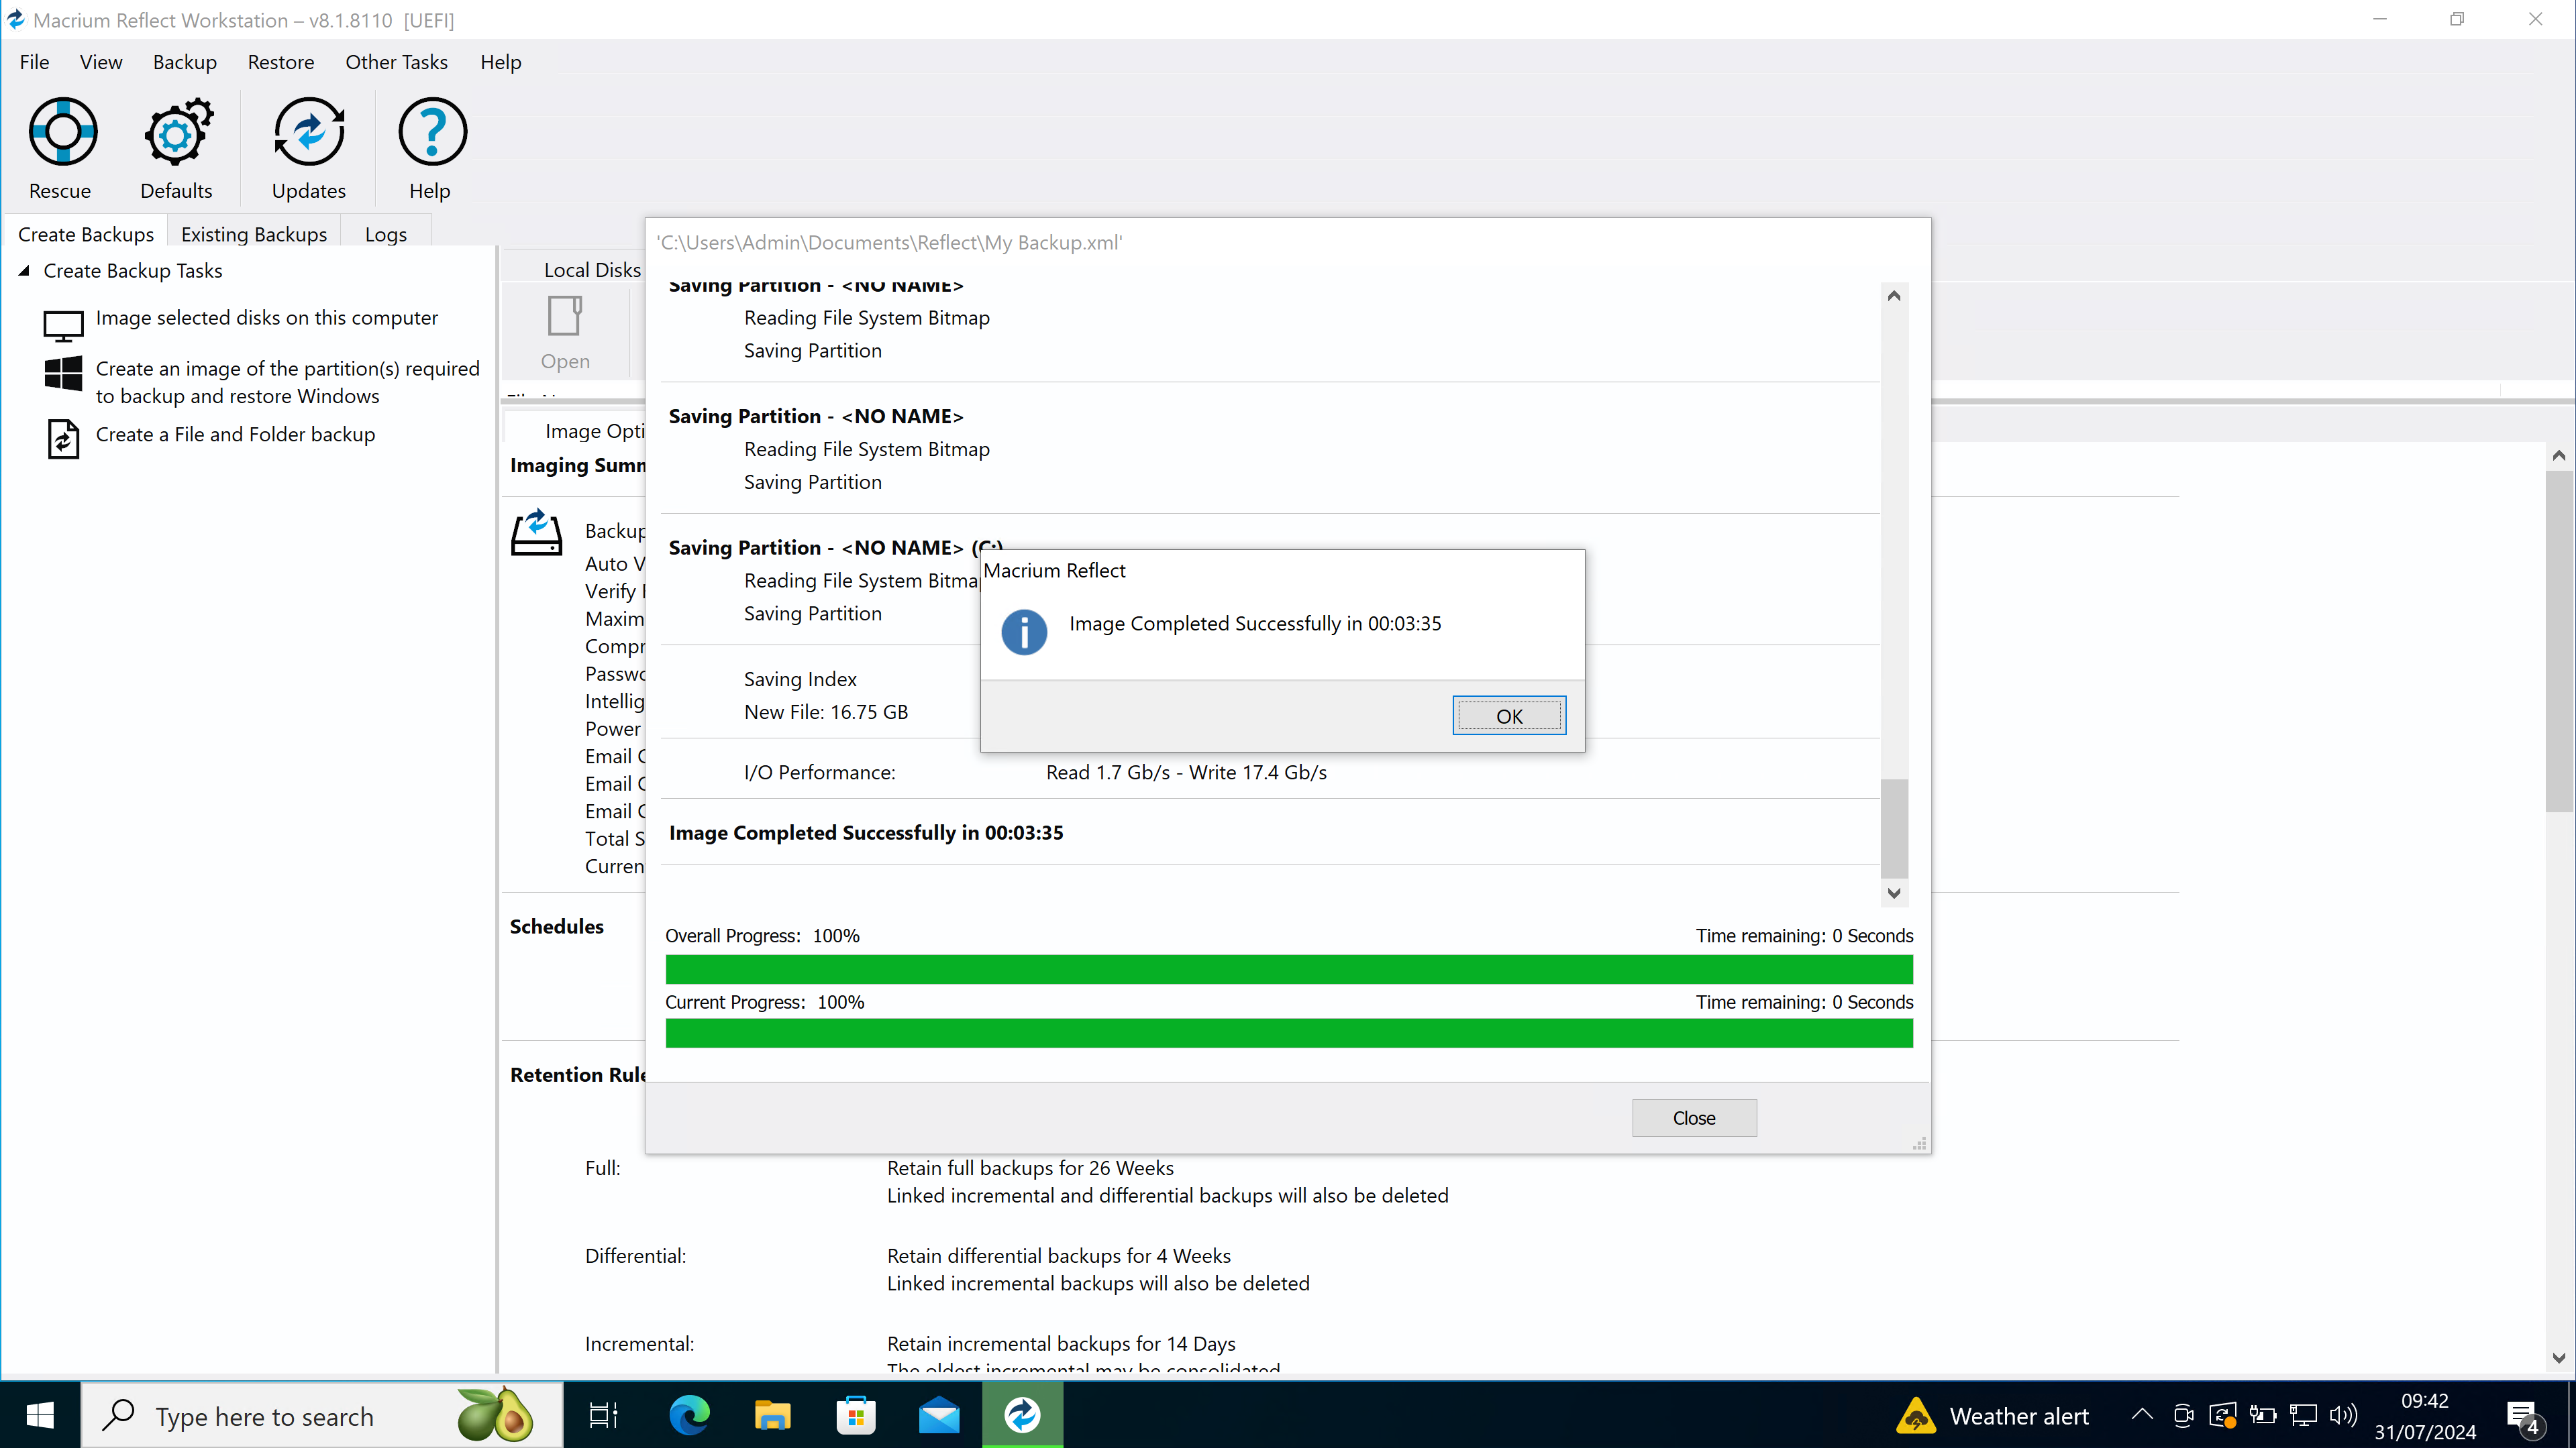Switch to the Existing Backups tab
Viewport: 2576px width, 1448px height.
[254, 234]
